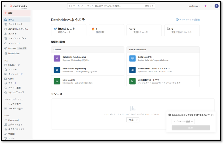Click the 新規 create button

17,13
